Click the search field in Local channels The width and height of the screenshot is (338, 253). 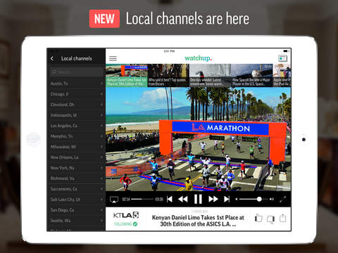pos(76,72)
